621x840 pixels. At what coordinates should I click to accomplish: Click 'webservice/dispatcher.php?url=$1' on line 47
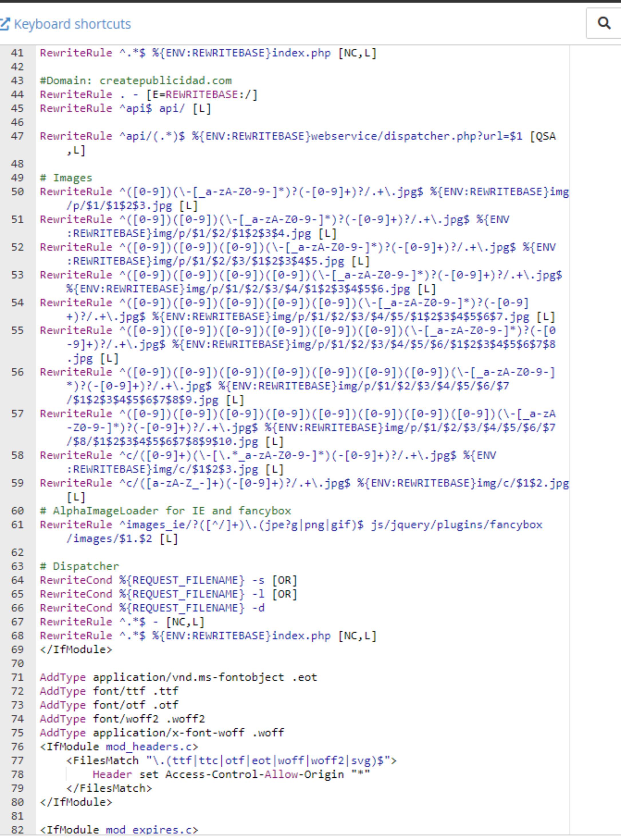pos(416,136)
